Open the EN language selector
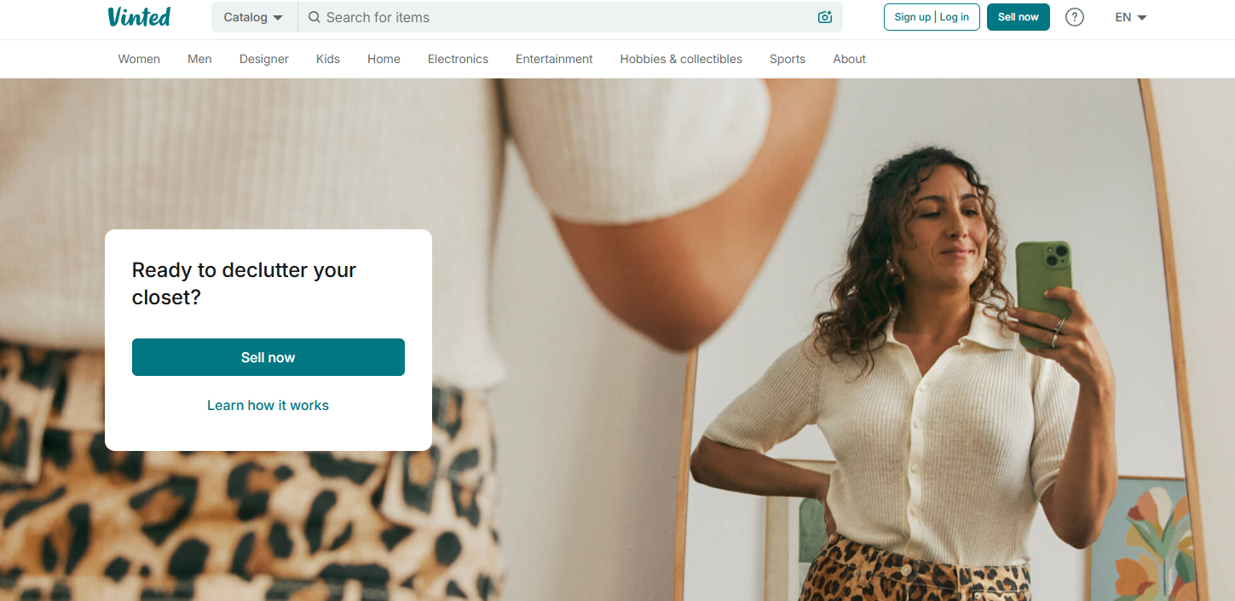The width and height of the screenshot is (1235, 601). 1131,17
